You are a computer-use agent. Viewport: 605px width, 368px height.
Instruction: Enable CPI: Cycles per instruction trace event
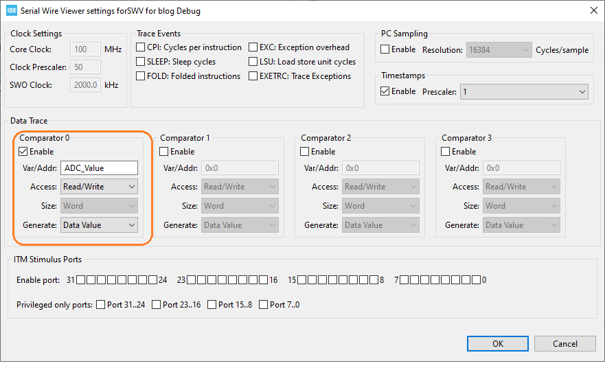pos(141,47)
